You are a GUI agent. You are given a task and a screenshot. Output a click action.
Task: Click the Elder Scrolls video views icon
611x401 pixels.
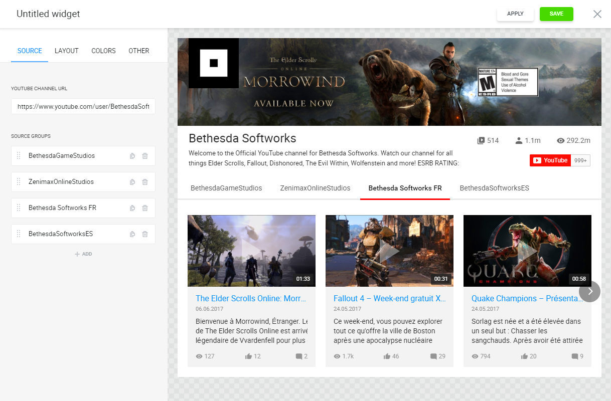click(x=199, y=356)
